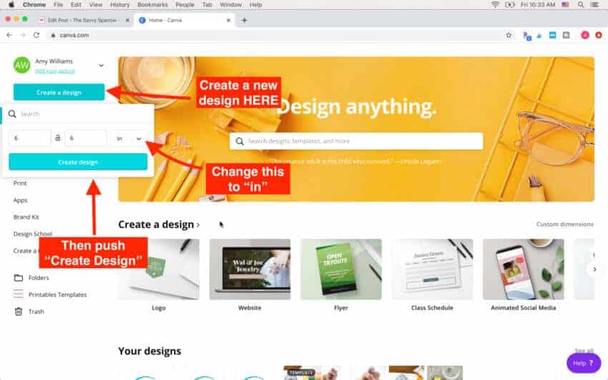Click the Folders icon in sidebar
Image resolution: width=608 pixels, height=380 pixels.
coord(18,278)
